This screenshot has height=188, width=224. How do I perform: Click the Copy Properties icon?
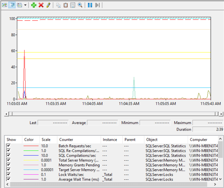click(x=58, y=5)
